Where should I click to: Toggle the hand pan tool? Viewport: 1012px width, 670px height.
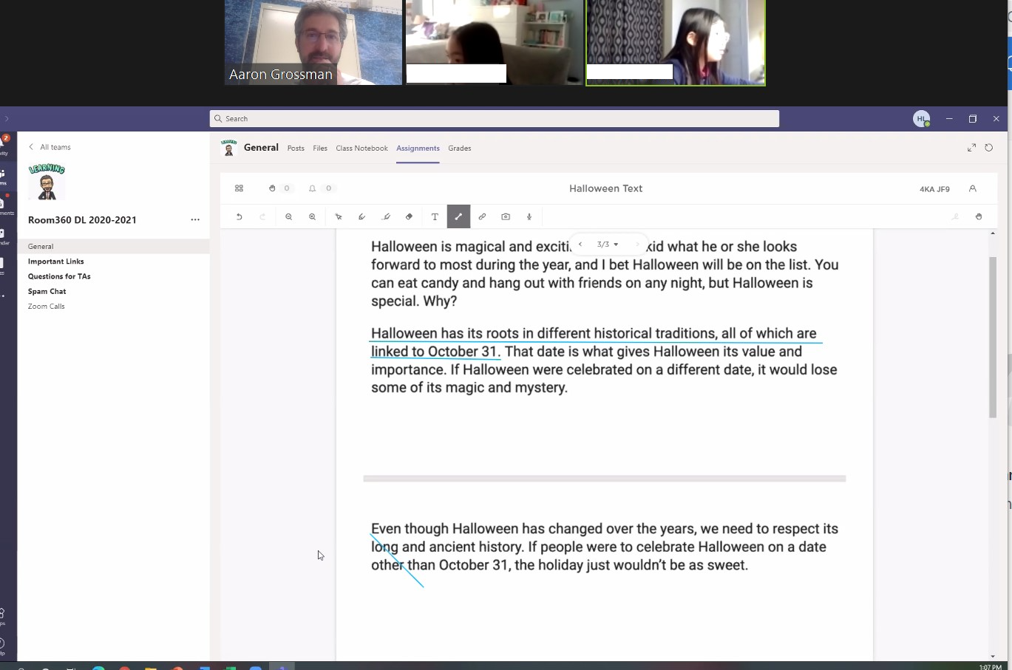coord(979,216)
